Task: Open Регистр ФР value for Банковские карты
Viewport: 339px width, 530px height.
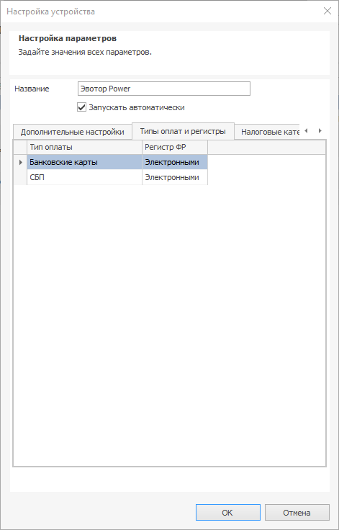Action: coord(175,162)
